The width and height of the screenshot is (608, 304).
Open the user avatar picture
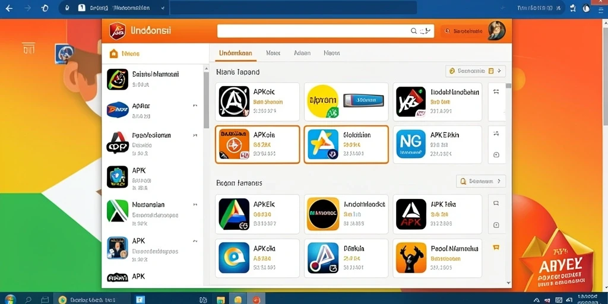point(497,31)
